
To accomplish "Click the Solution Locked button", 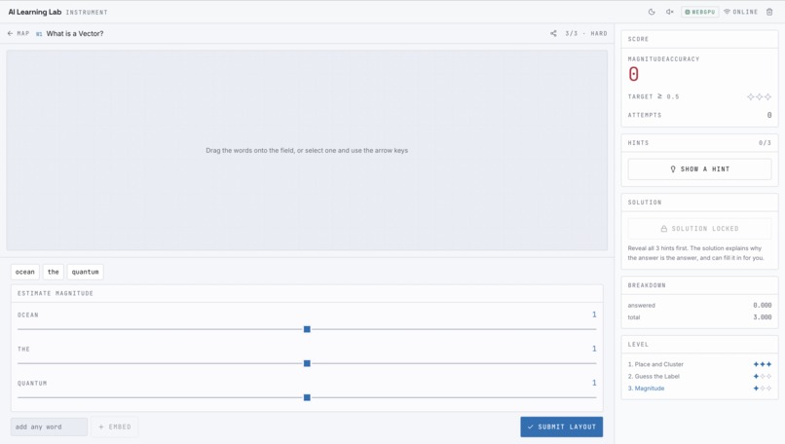I will [699, 229].
